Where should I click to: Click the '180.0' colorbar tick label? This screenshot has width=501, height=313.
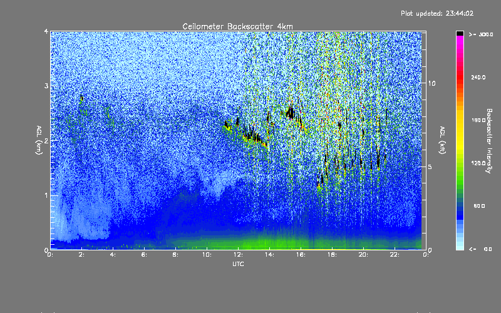point(478,120)
